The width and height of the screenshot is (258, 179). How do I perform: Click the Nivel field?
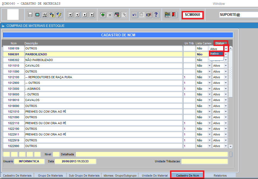56,154
